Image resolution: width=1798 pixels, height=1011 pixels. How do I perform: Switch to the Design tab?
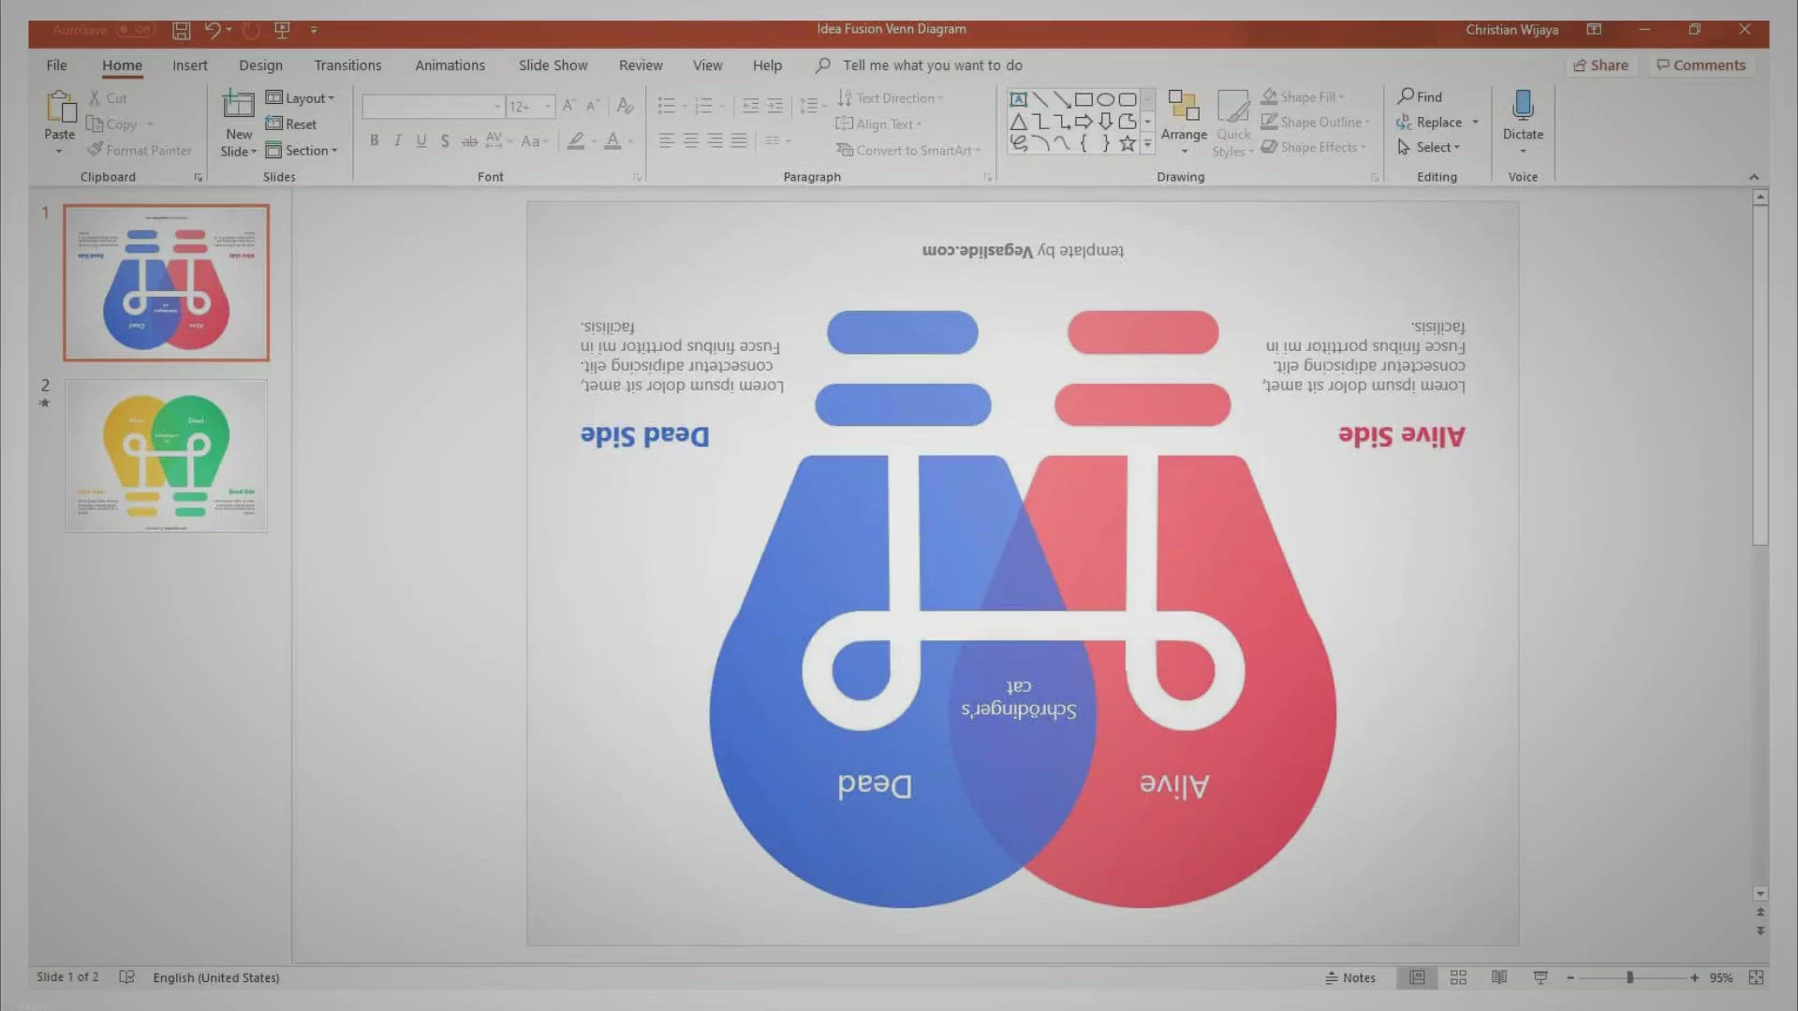260,66
